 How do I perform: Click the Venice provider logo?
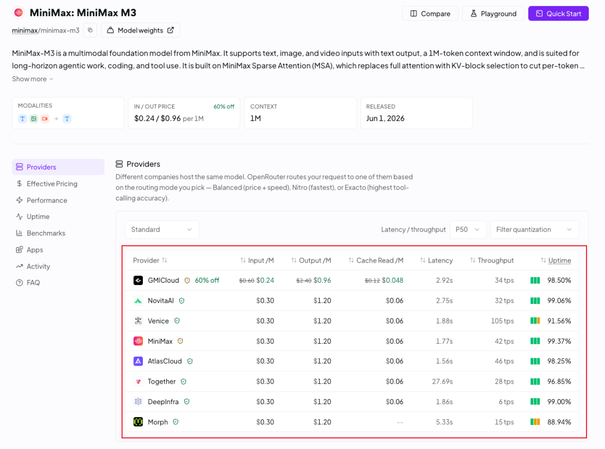[138, 321]
